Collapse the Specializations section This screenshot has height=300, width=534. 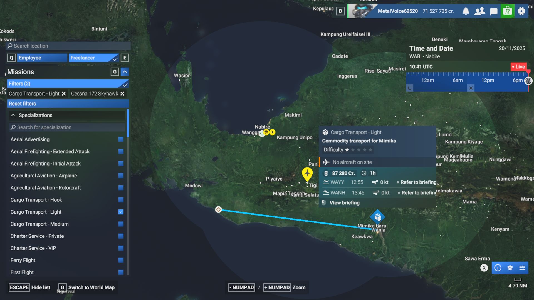click(x=13, y=115)
